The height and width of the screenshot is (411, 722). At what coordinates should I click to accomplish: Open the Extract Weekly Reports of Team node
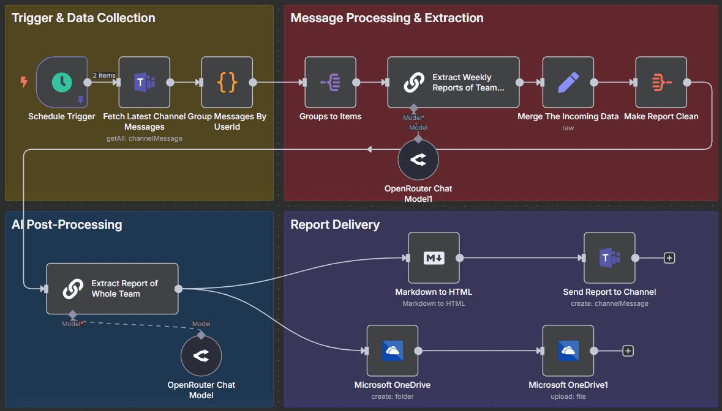pyautogui.click(x=453, y=83)
